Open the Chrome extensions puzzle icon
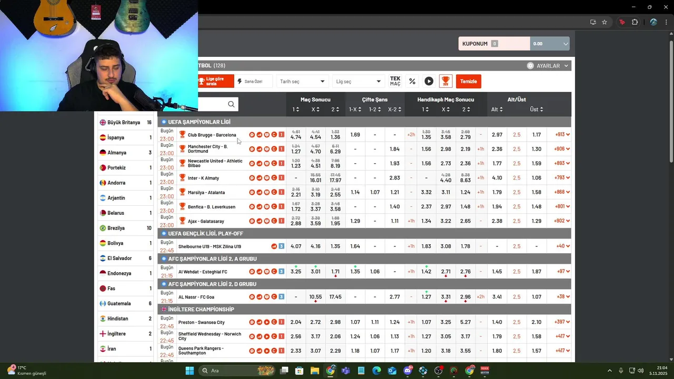The image size is (674, 379). pyautogui.click(x=635, y=22)
